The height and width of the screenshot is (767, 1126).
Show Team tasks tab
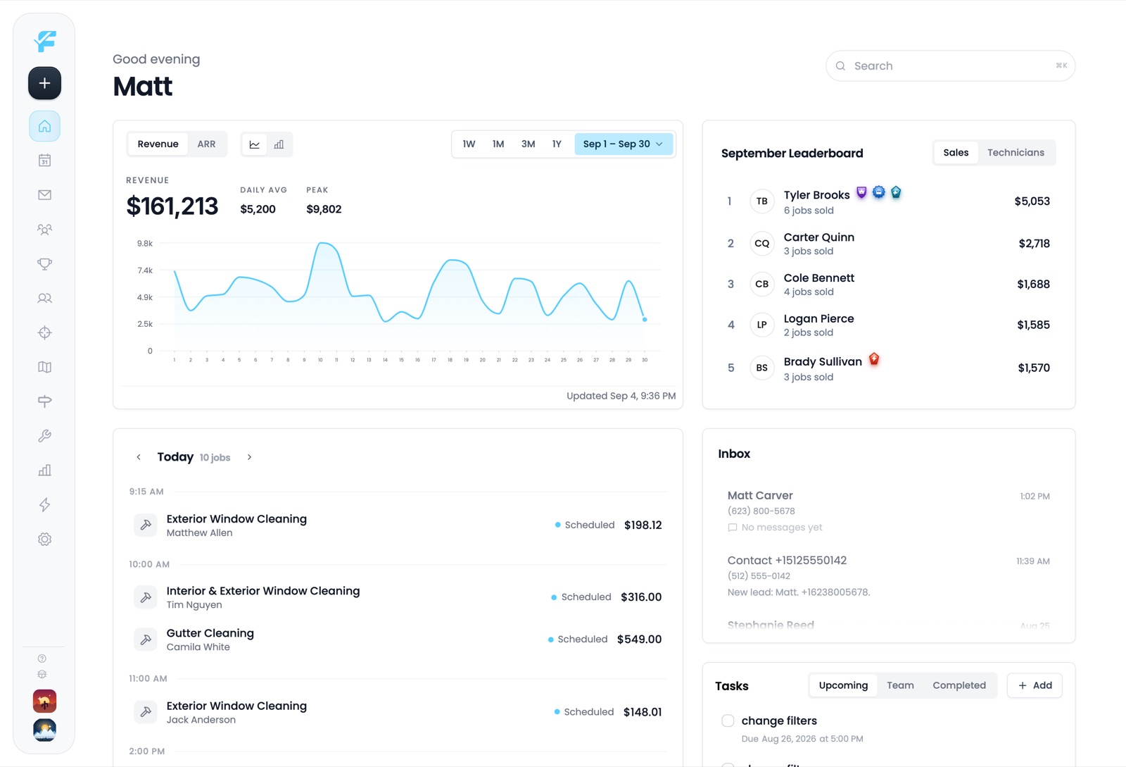pos(900,685)
